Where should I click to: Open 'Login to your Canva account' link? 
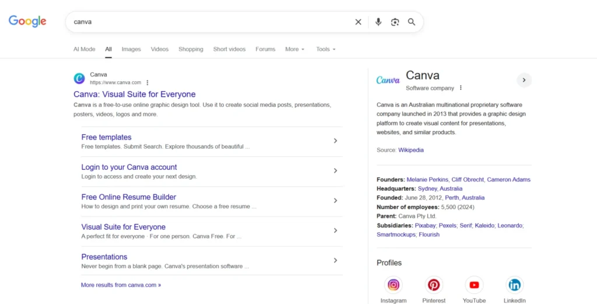(129, 167)
